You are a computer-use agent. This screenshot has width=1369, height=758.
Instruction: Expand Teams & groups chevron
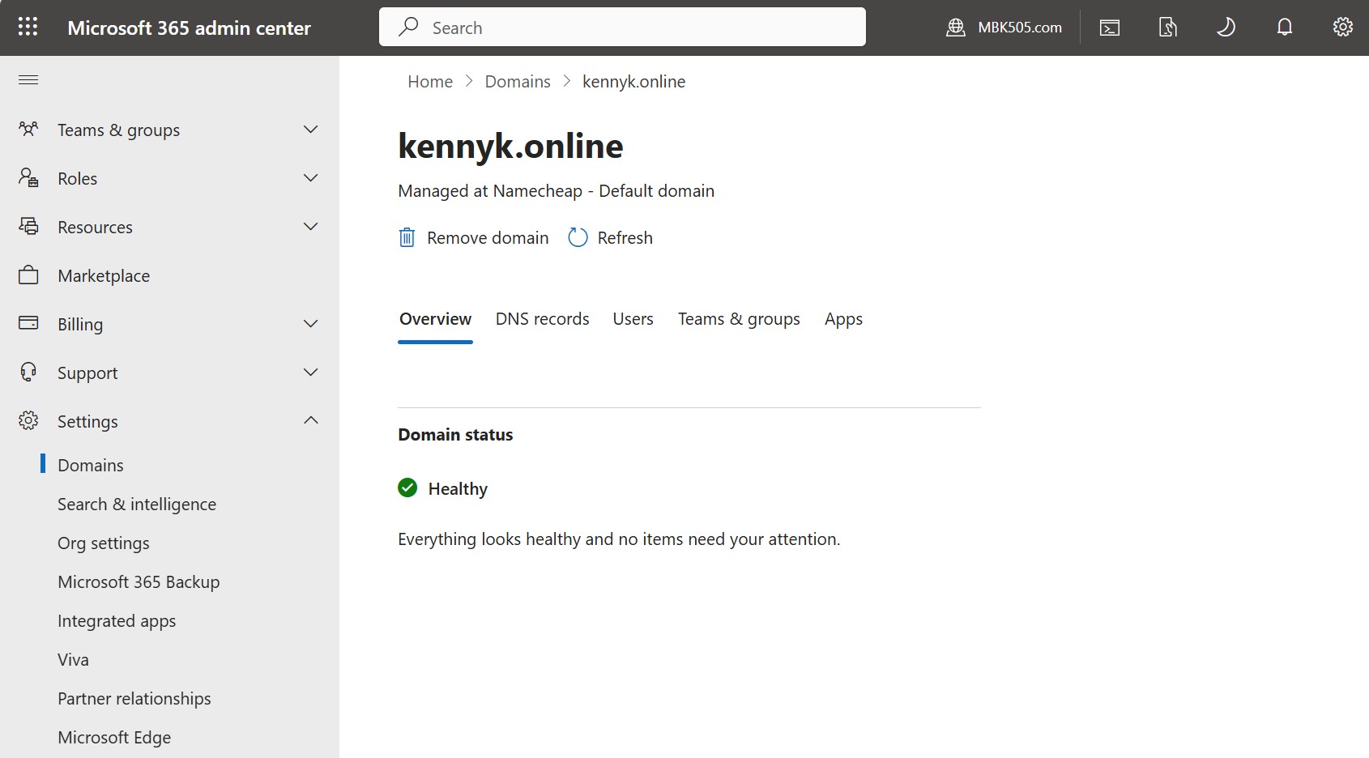tap(310, 129)
